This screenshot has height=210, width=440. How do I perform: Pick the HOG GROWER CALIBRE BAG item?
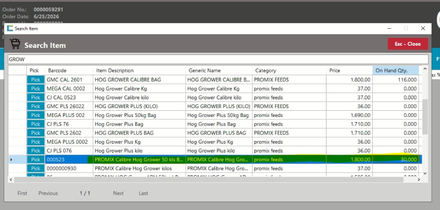click(x=36, y=80)
